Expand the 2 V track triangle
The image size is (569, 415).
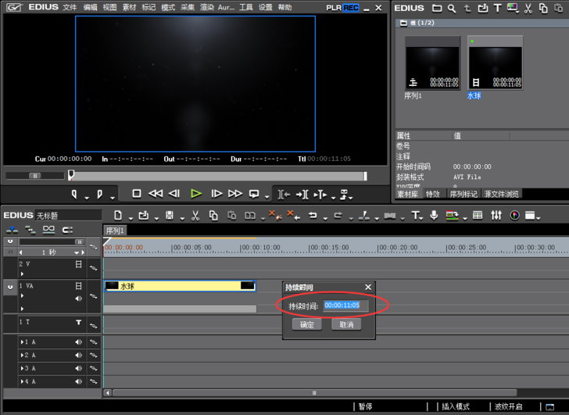coord(22,274)
